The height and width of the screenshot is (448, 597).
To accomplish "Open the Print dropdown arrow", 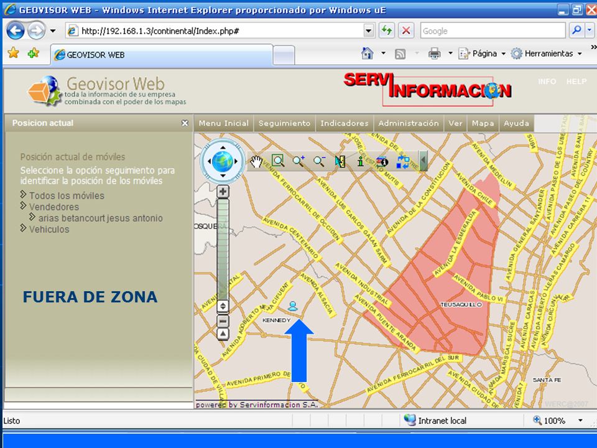I will pos(450,54).
